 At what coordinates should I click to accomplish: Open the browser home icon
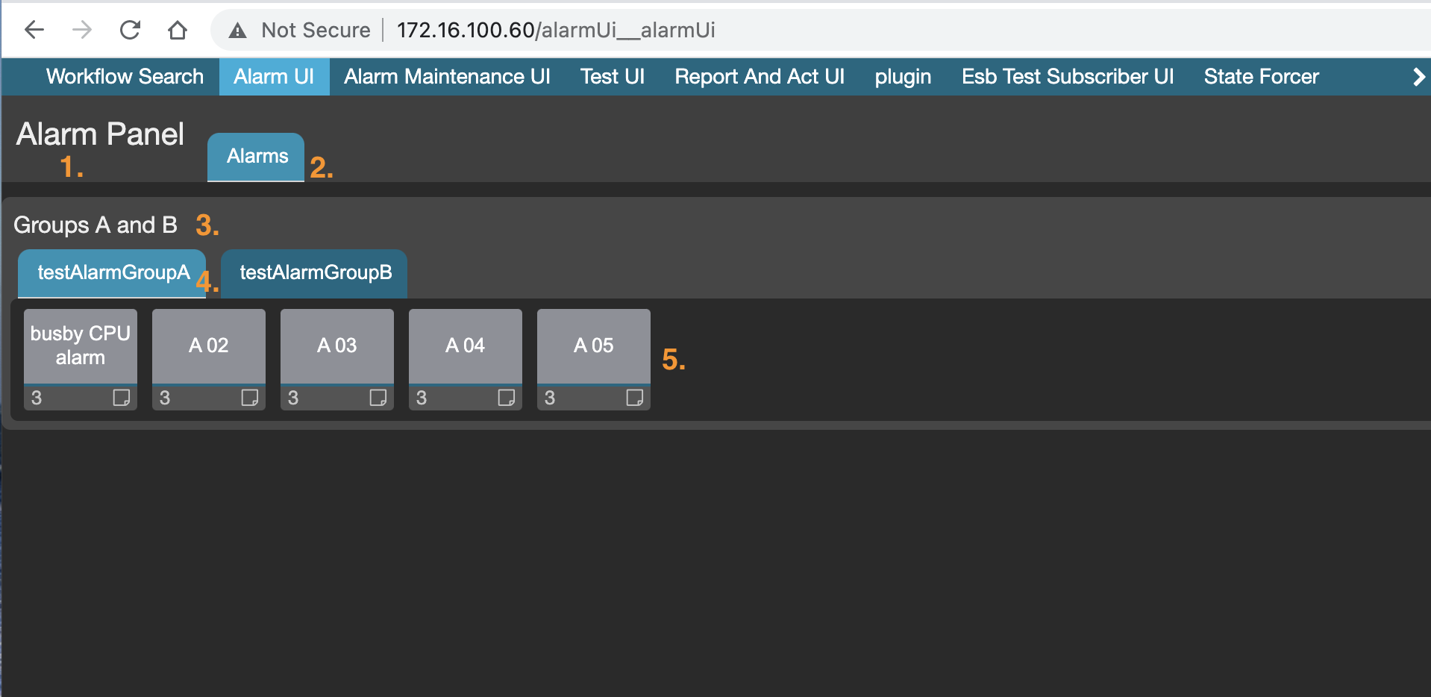tap(178, 30)
